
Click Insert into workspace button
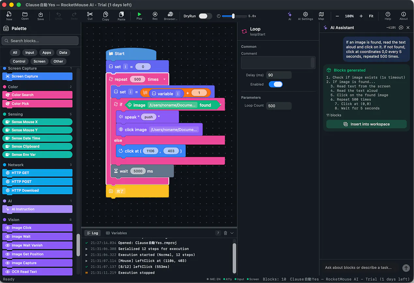point(366,124)
